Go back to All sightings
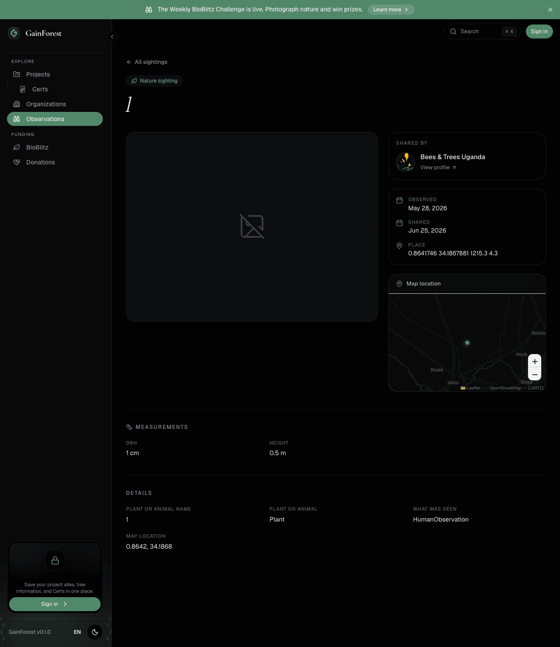This screenshot has height=647, width=560. pyautogui.click(x=147, y=62)
